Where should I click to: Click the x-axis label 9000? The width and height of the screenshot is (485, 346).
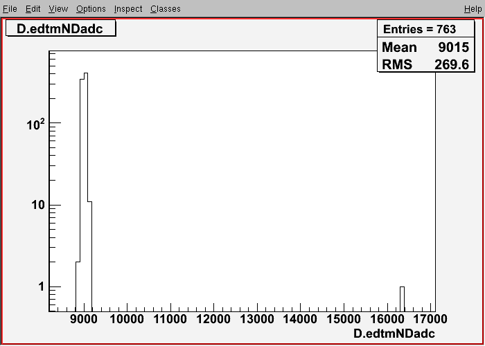click(83, 319)
